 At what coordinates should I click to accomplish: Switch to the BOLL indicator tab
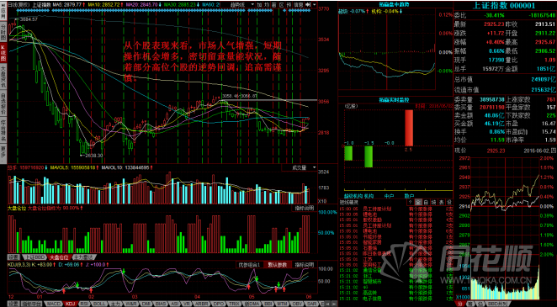[x=98, y=304]
